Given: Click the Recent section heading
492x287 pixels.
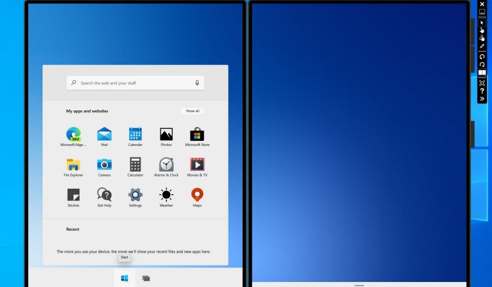Looking at the screenshot, I should tap(72, 230).
